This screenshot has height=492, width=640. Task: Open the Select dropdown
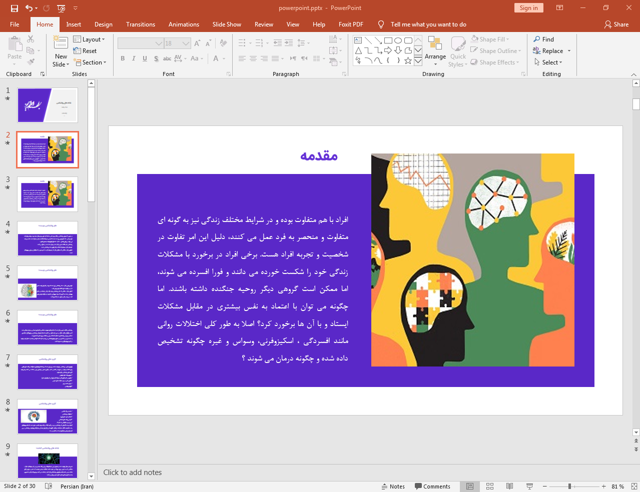[548, 62]
